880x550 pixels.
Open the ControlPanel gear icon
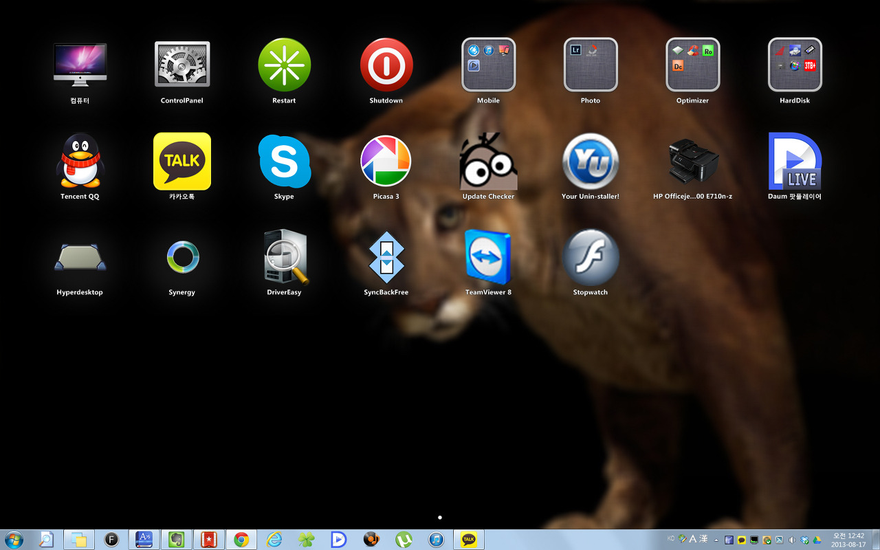(x=182, y=64)
